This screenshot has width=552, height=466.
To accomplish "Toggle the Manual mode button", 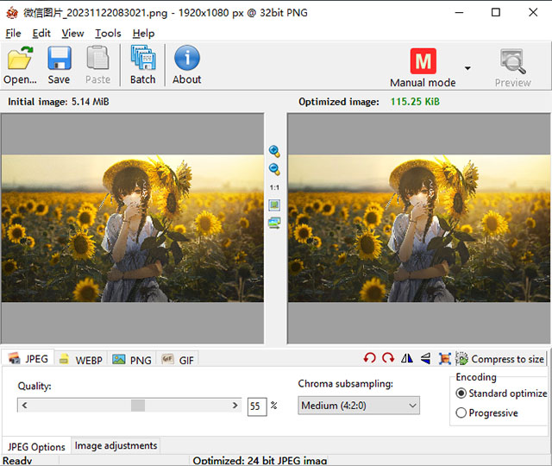I will pyautogui.click(x=423, y=67).
